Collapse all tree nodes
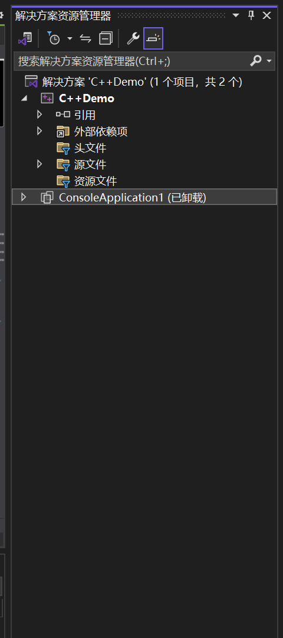The height and width of the screenshot is (638, 283). (x=106, y=38)
